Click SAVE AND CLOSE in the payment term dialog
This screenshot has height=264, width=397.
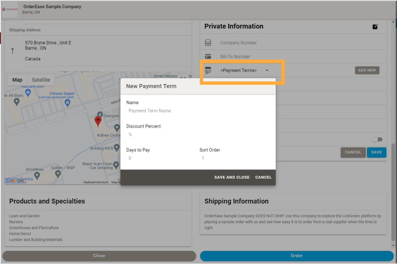coord(232,177)
